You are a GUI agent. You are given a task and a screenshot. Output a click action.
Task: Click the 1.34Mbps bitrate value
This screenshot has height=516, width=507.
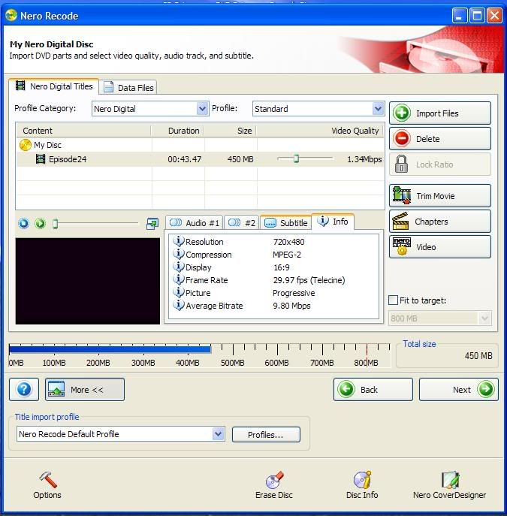point(364,159)
